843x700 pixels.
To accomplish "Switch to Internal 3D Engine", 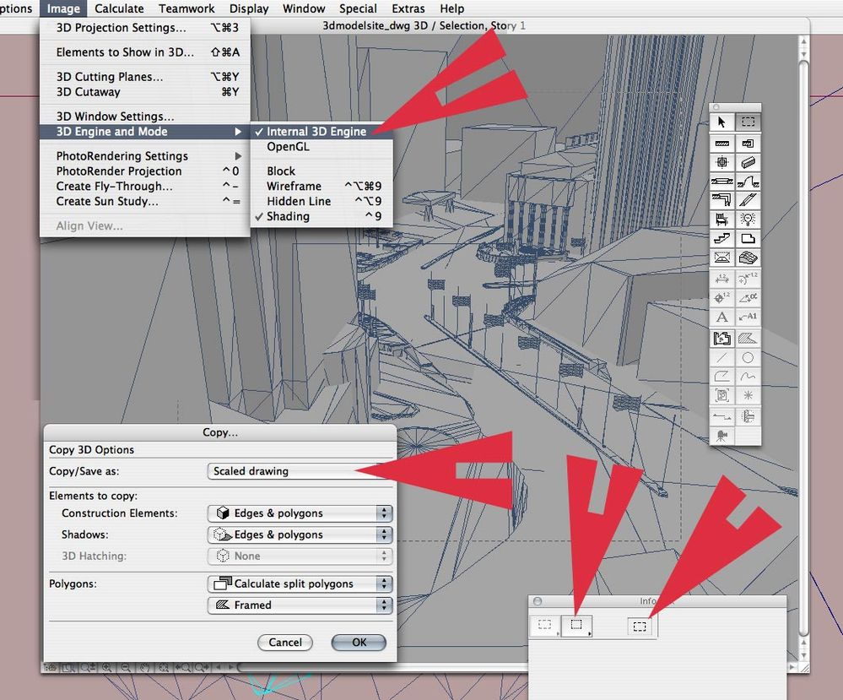I will pos(322,131).
